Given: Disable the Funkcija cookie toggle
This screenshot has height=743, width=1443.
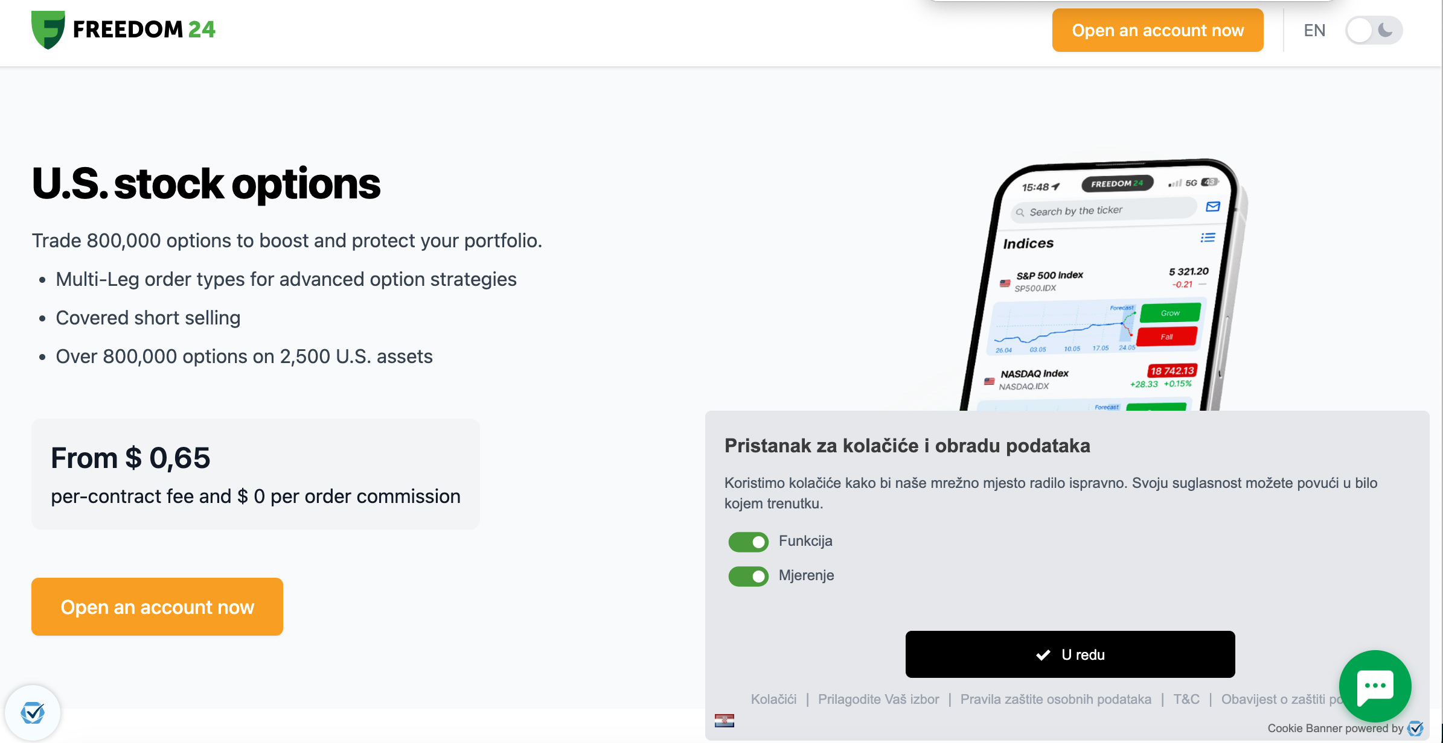Looking at the screenshot, I should click(748, 542).
